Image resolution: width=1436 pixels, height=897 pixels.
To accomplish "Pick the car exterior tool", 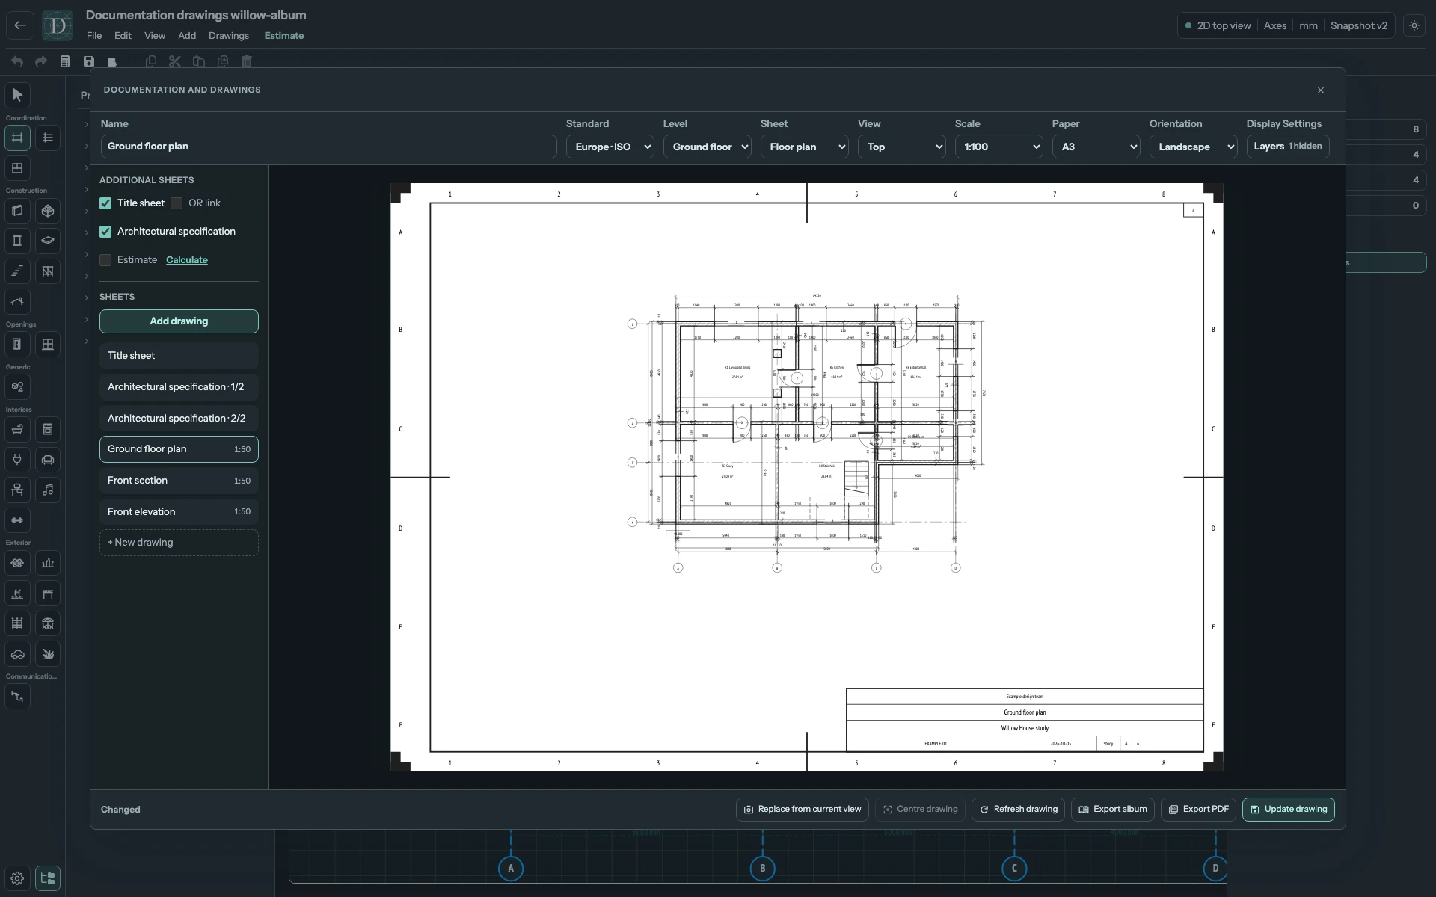I will 17,654.
